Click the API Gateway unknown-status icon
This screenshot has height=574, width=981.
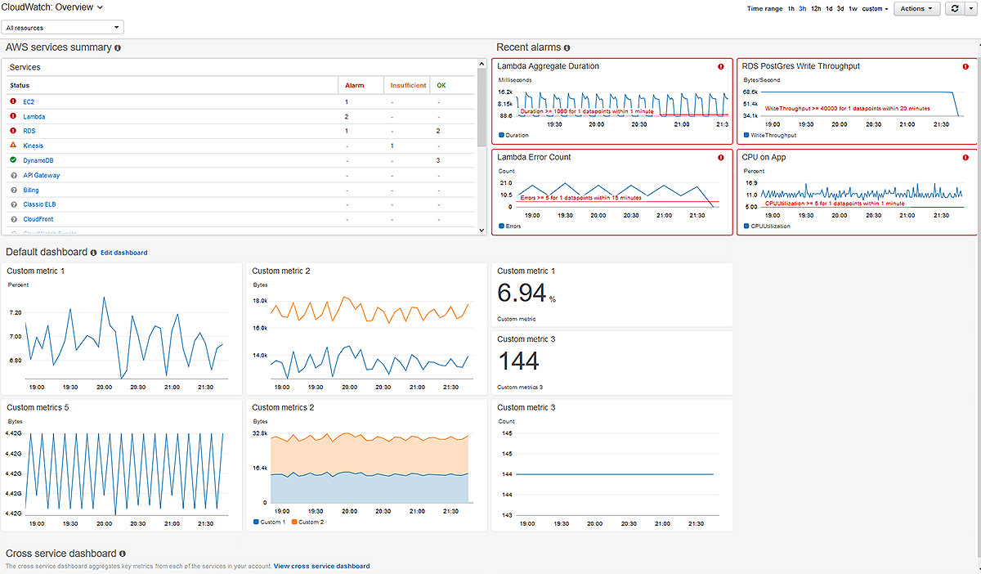[x=13, y=175]
